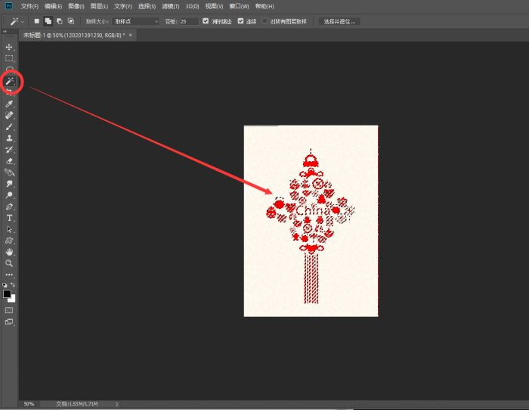529x410 pixels.
Task: Close the 未标题-1 document tab
Action: (x=130, y=35)
